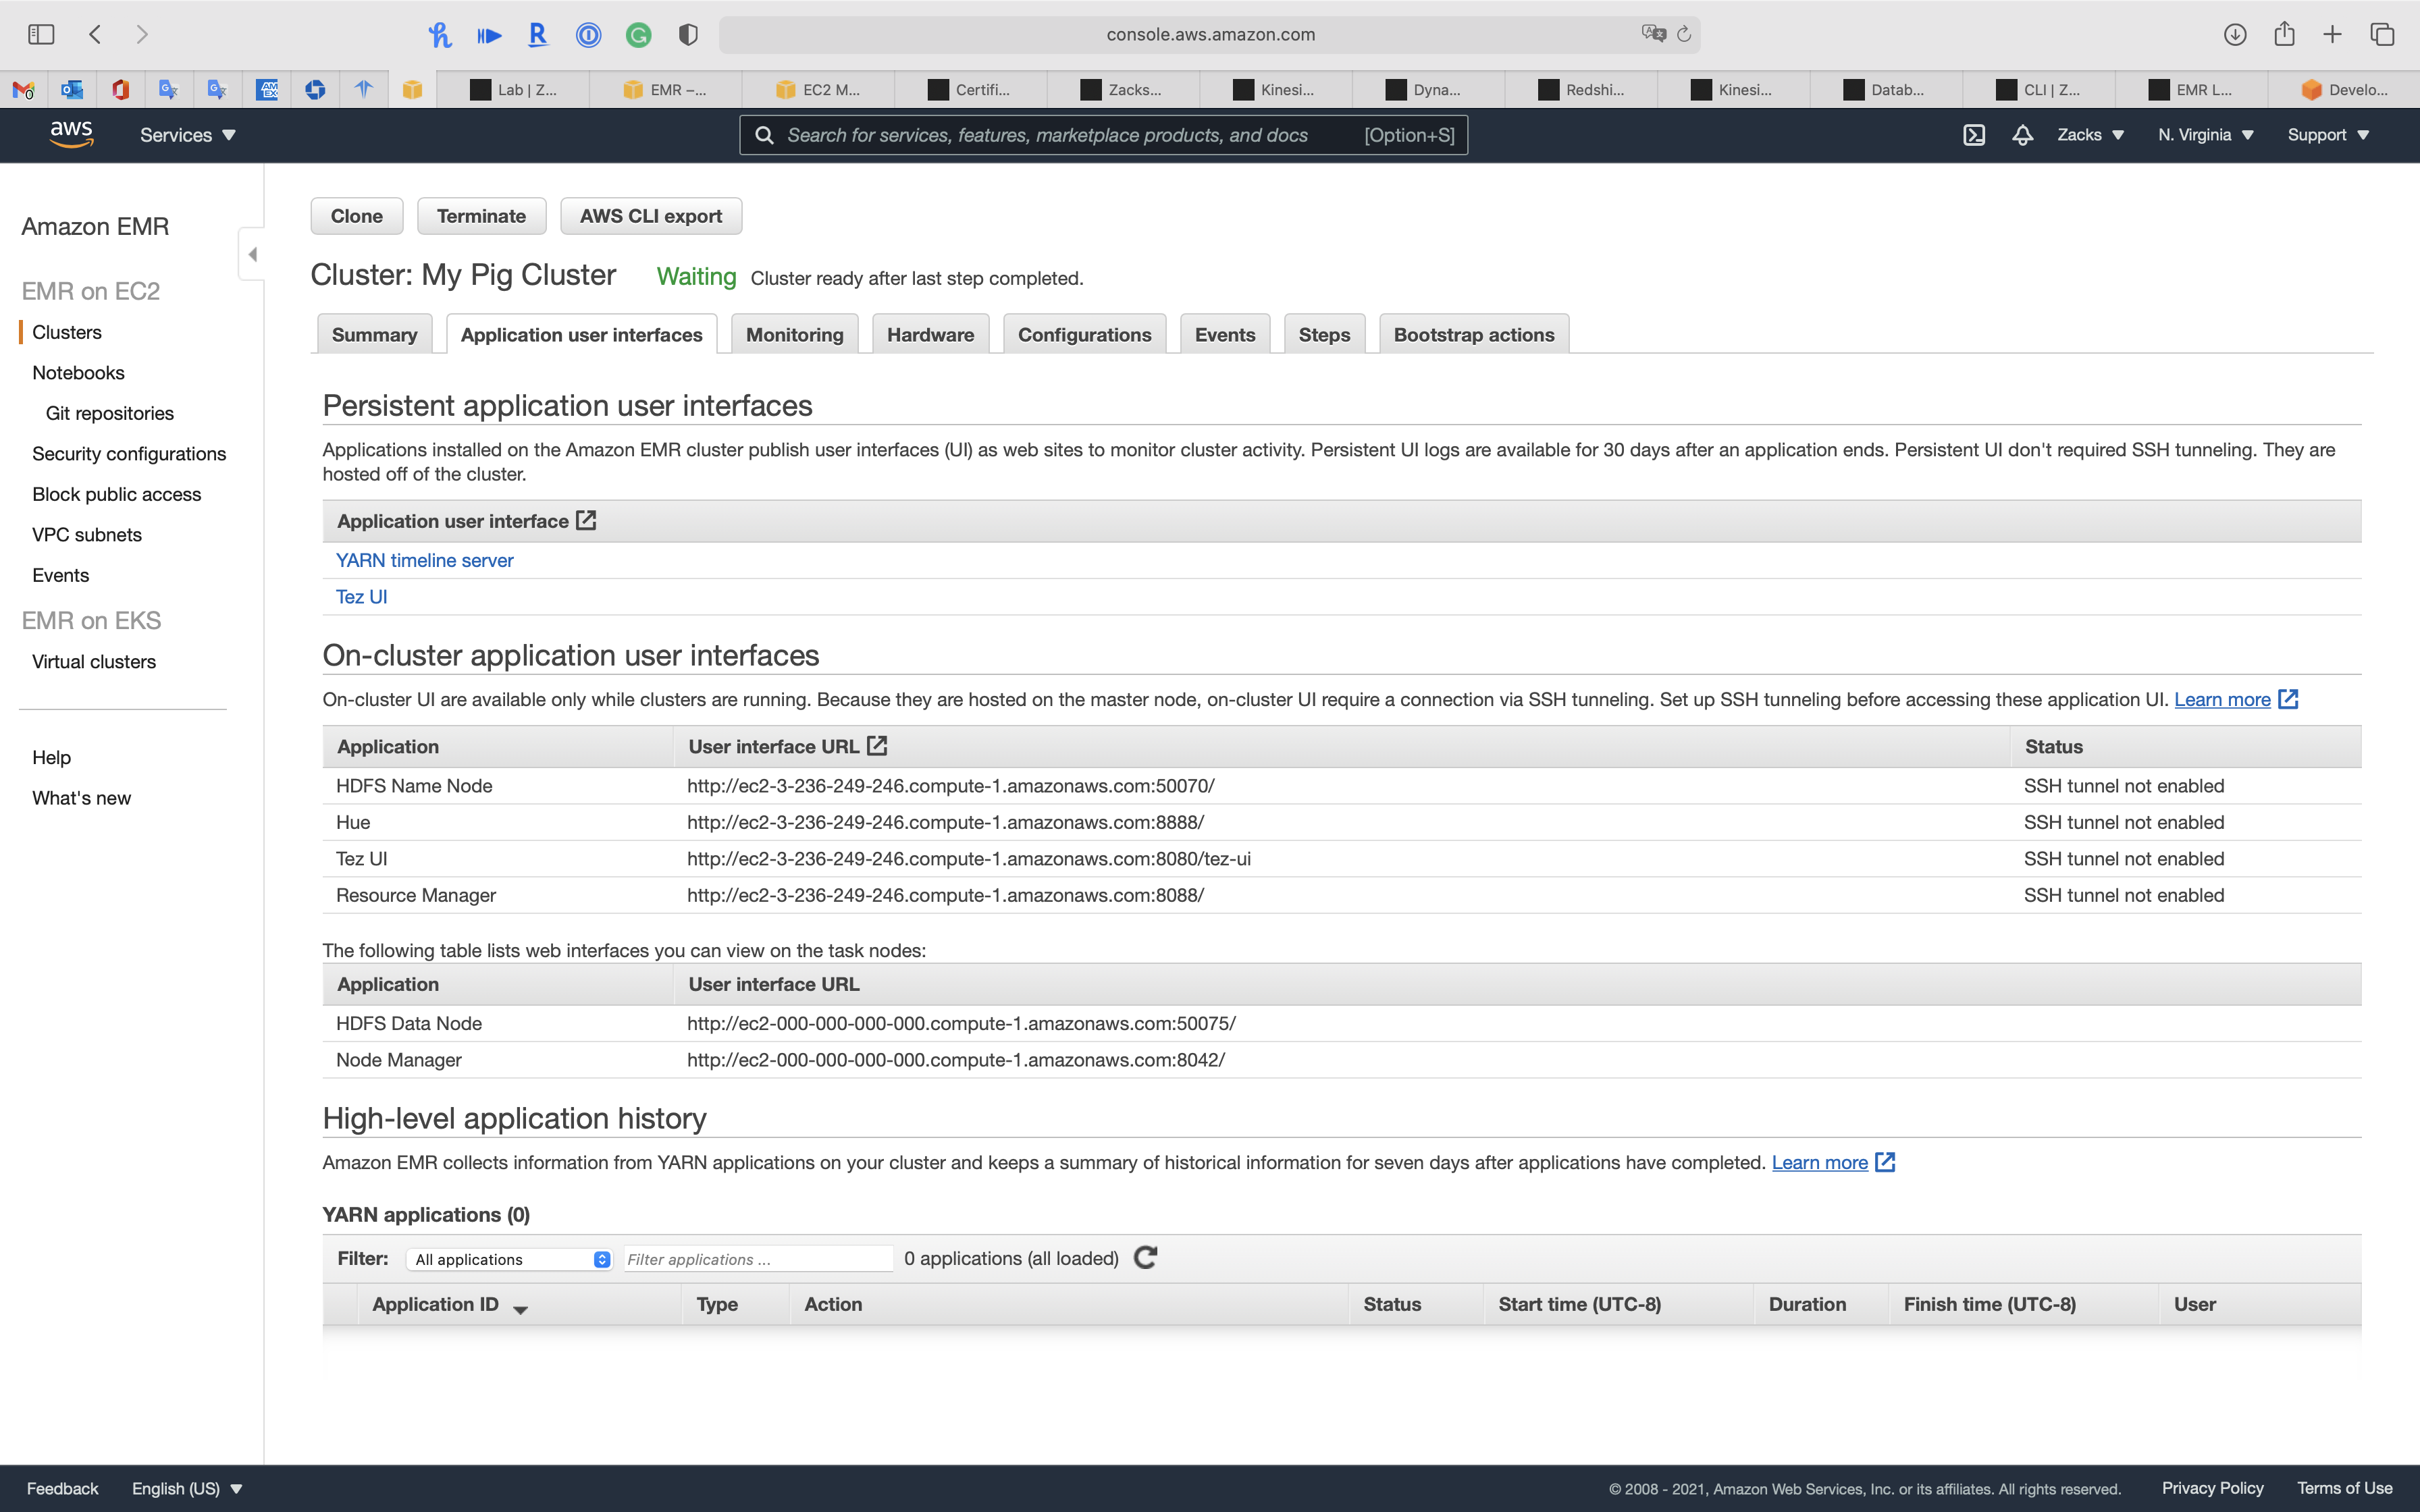This screenshot has width=2420, height=1512.
Task: Open the N. Virginia region dropdown
Action: pyautogui.click(x=2205, y=135)
